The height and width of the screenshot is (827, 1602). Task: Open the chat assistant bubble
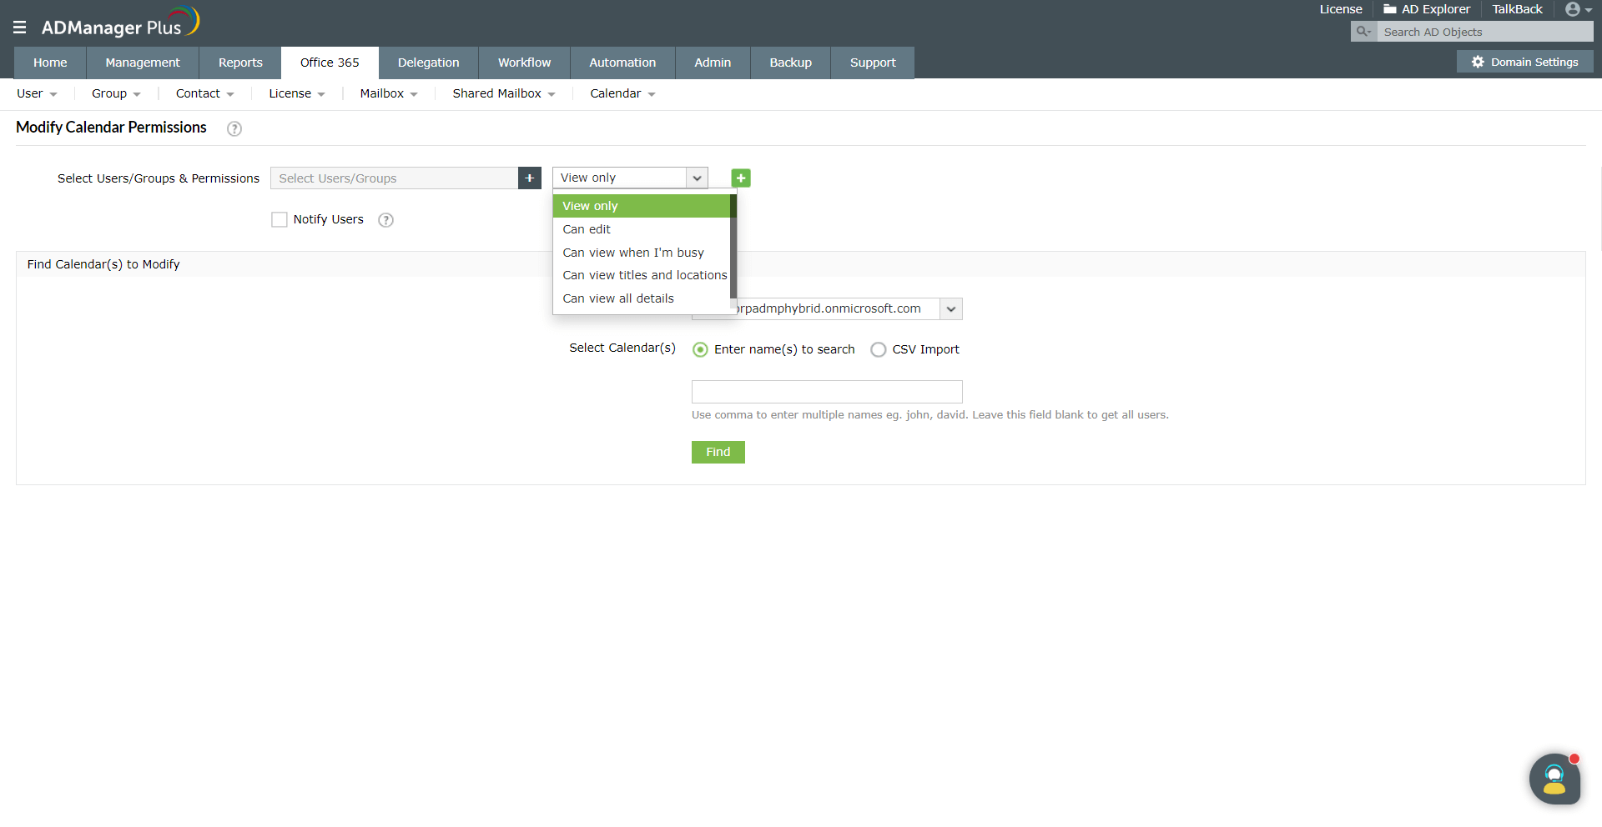click(1554, 779)
